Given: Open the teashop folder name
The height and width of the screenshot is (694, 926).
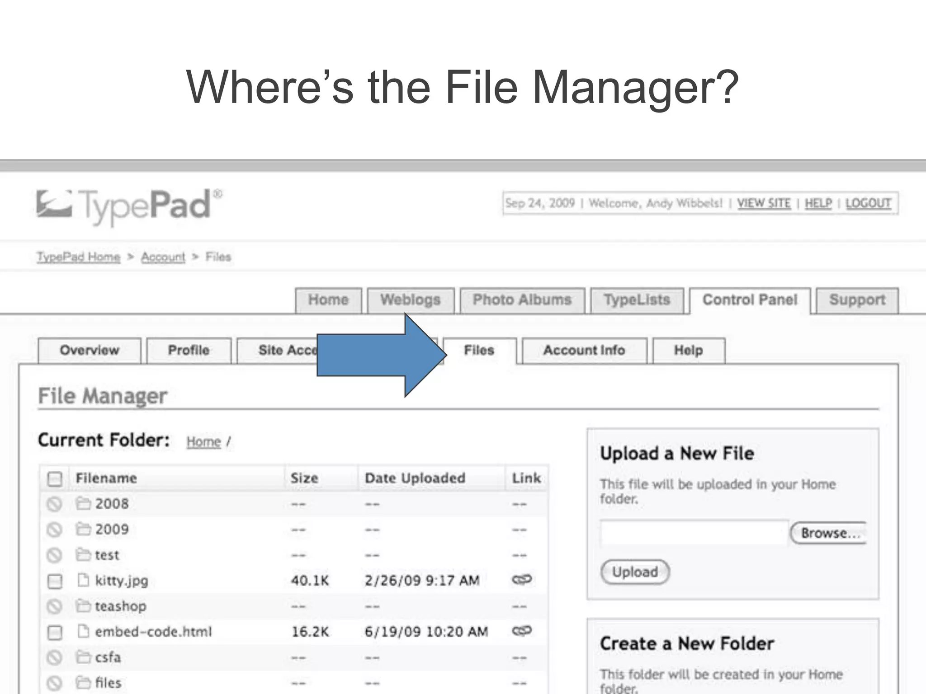Looking at the screenshot, I should click(x=121, y=606).
